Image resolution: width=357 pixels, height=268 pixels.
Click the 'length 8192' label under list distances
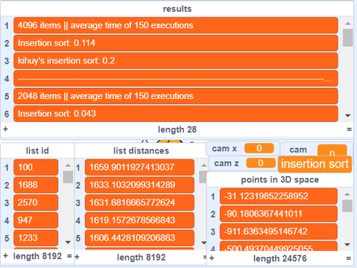point(141,258)
